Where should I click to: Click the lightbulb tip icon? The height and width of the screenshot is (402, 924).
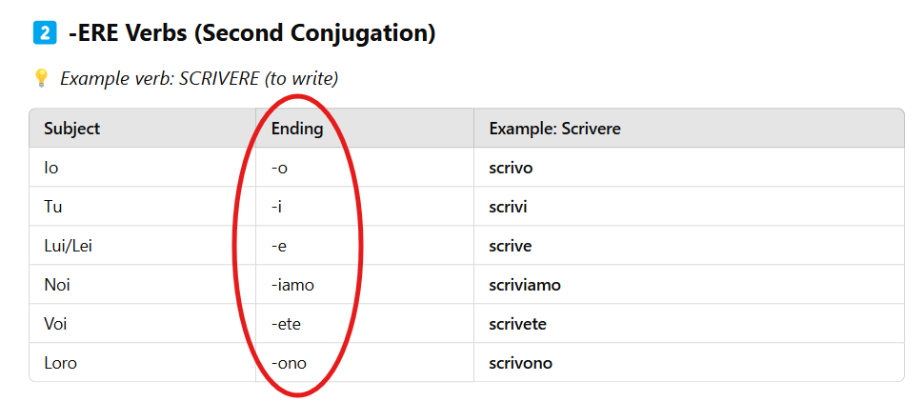[40, 78]
